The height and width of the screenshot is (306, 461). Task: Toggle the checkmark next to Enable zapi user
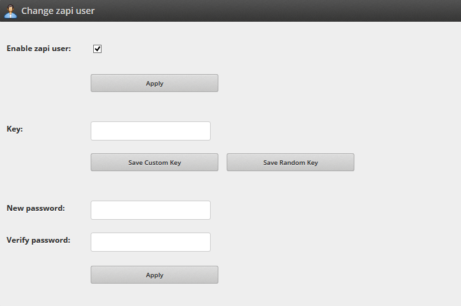click(x=97, y=49)
